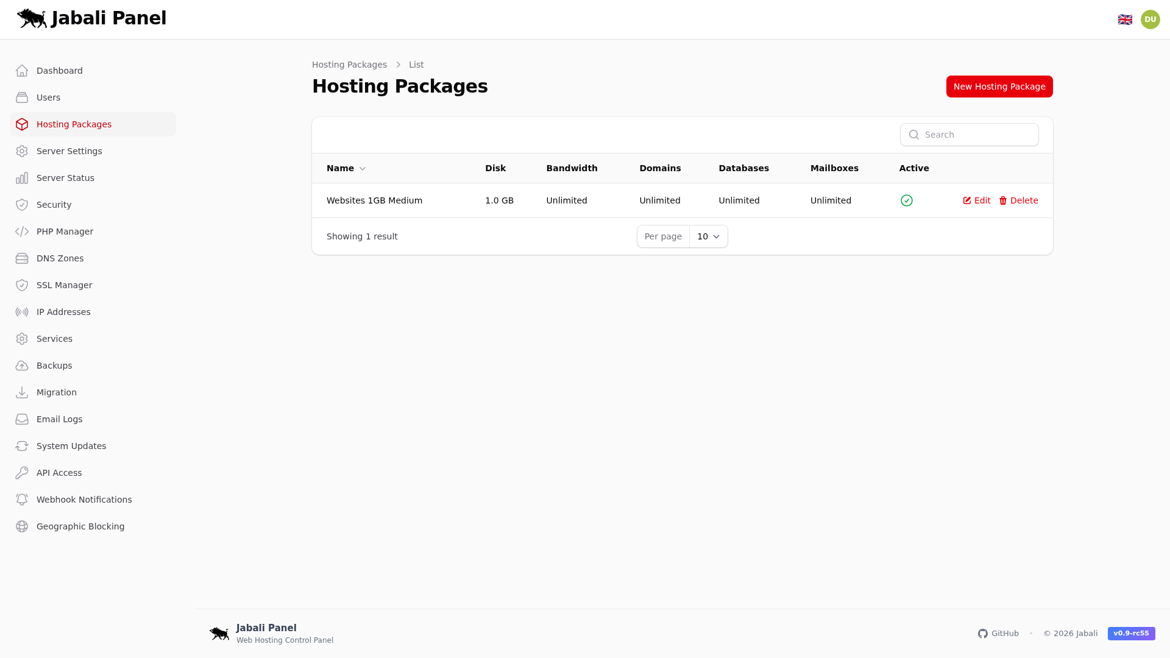Edit the Websites 1GB Medium package

pos(976,200)
